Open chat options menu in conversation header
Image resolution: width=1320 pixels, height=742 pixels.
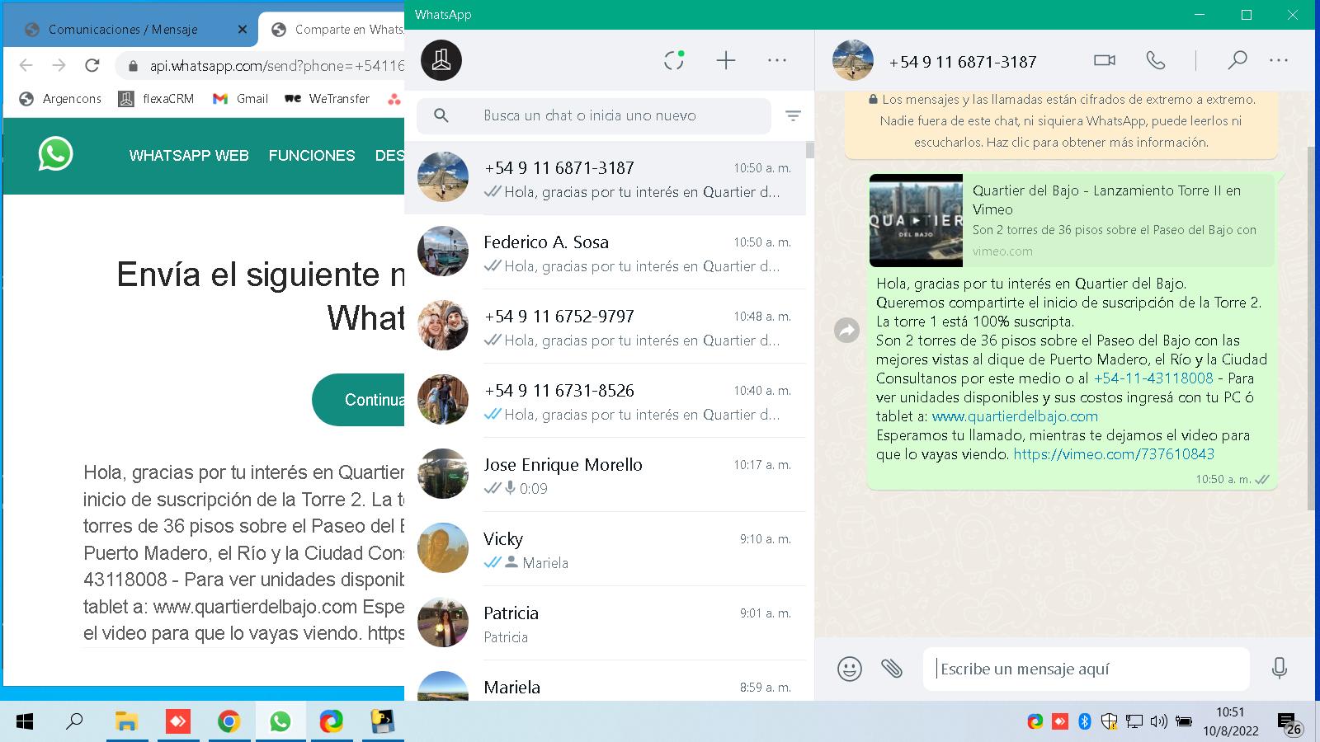[1279, 60]
